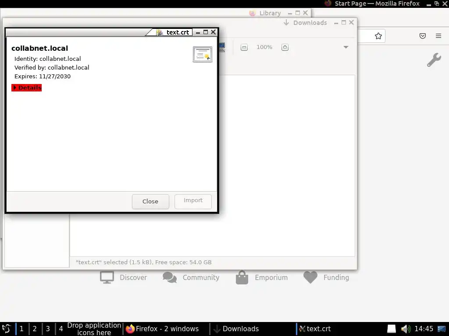Screen dimensions: 449x336
Task: Click the volume speaker icon in the system tray
Action: pyautogui.click(x=406, y=329)
